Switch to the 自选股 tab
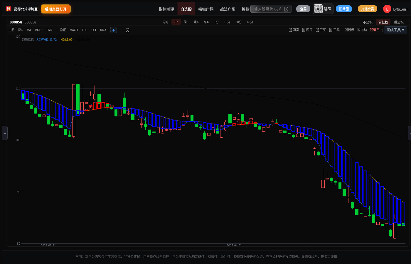This screenshot has height=264, width=411. coord(186,9)
